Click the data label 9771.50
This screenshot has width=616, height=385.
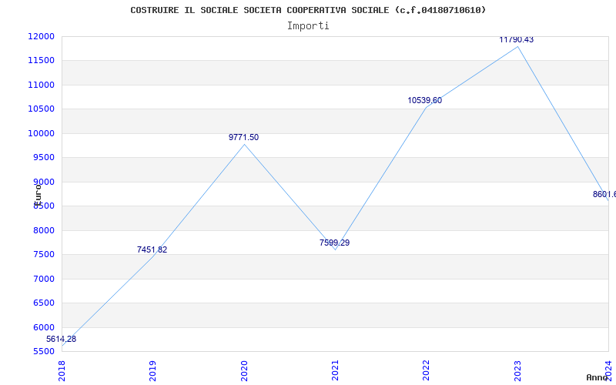tap(243, 138)
